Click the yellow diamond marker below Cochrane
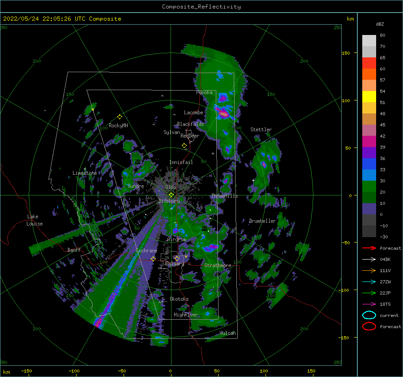403x377 pixels. pos(153,259)
